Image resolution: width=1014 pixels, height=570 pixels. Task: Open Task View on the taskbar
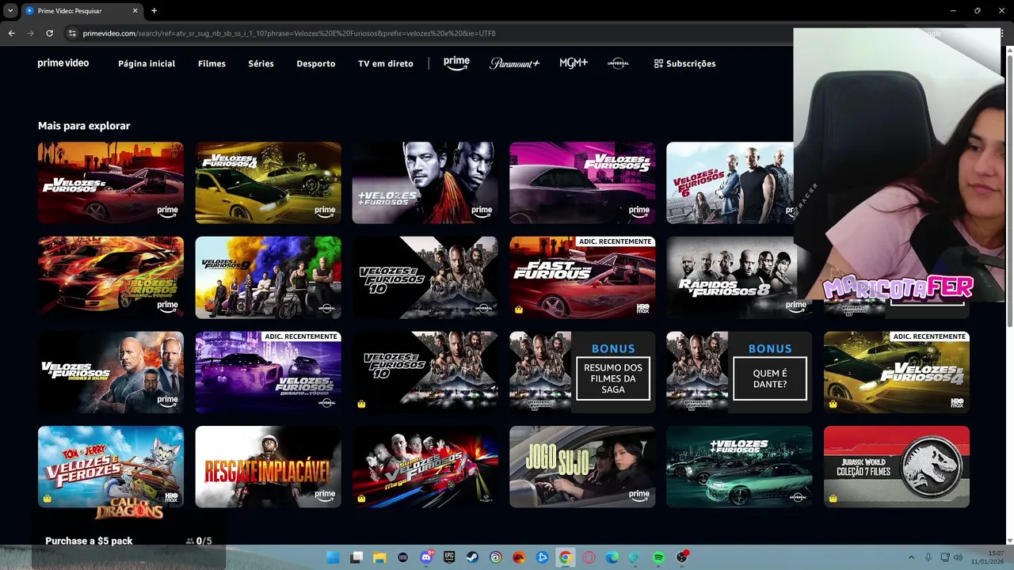[x=356, y=557]
